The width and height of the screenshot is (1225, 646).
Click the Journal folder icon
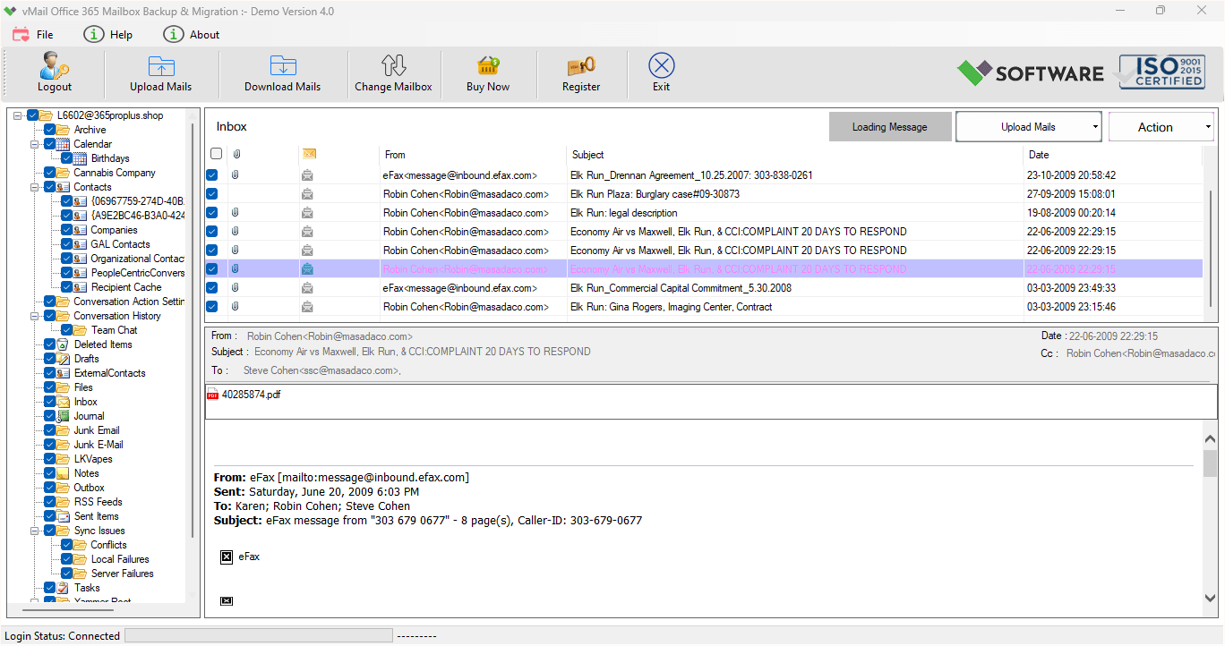pyautogui.click(x=63, y=416)
